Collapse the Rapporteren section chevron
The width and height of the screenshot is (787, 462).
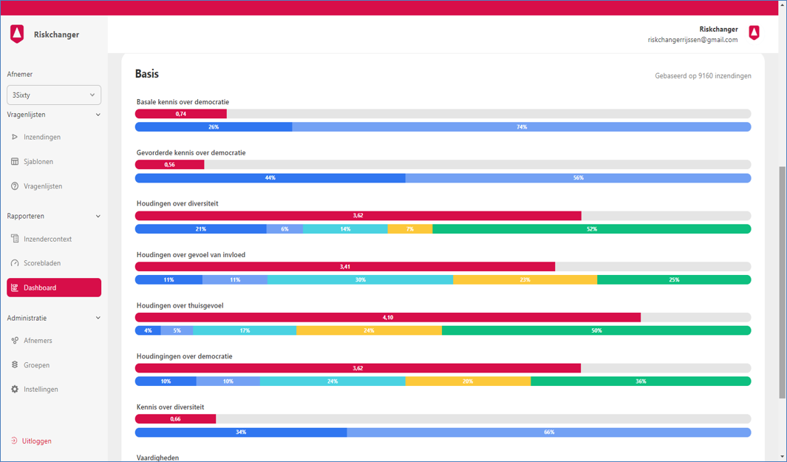click(x=98, y=216)
